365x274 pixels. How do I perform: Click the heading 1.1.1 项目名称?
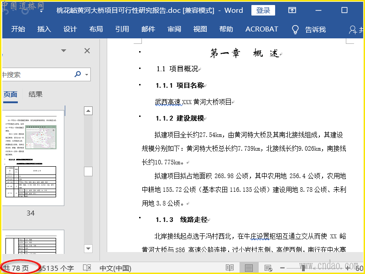[x=180, y=85]
